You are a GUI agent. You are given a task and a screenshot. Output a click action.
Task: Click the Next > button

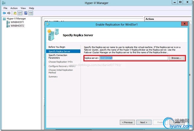click(x=144, y=122)
